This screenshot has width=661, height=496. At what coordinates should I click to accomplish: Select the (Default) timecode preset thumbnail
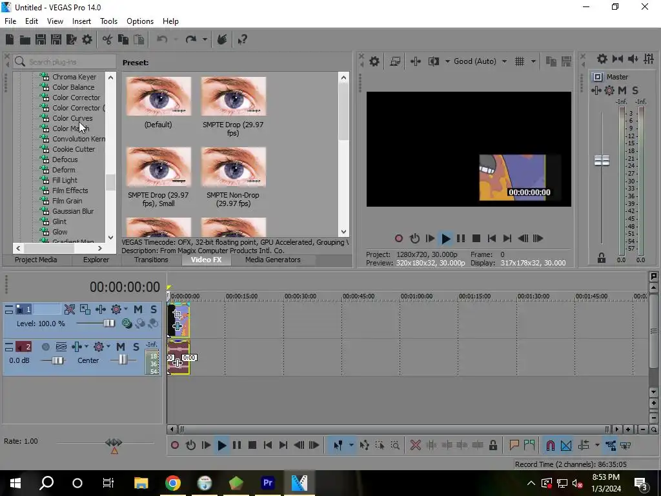(x=159, y=96)
